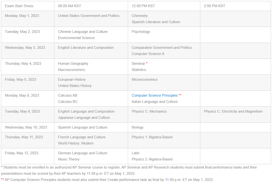
Task: Select the Calculus BC entry
Action: click(x=68, y=102)
